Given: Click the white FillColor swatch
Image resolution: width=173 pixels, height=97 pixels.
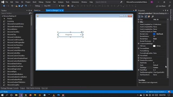Looking at the screenshot, I should tap(154, 46).
